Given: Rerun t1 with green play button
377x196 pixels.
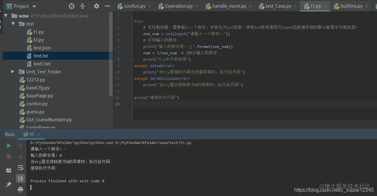Looking at the screenshot, I should (x=9, y=146).
